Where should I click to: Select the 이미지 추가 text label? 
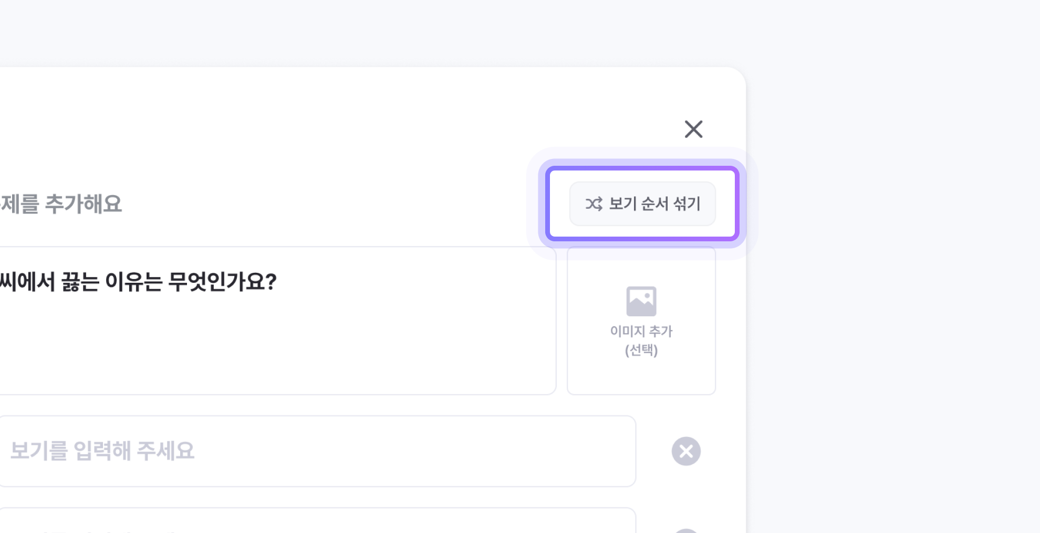point(641,331)
